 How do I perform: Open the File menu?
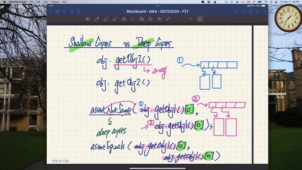point(32,2)
